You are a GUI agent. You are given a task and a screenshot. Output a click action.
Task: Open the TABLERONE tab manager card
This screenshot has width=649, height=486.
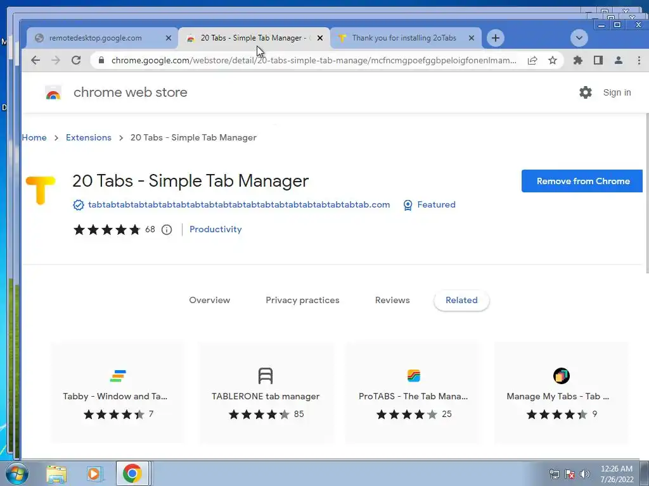266,392
